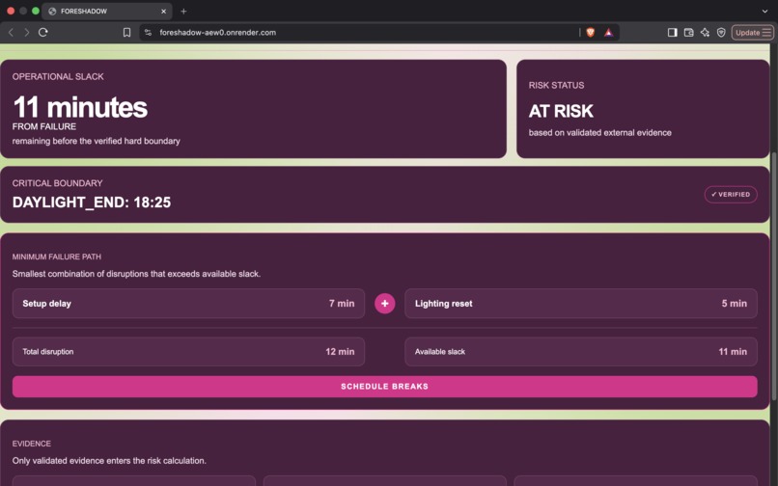Click the 'MINIMUM FAILURE PATH' heading
The height and width of the screenshot is (486, 778).
click(57, 256)
